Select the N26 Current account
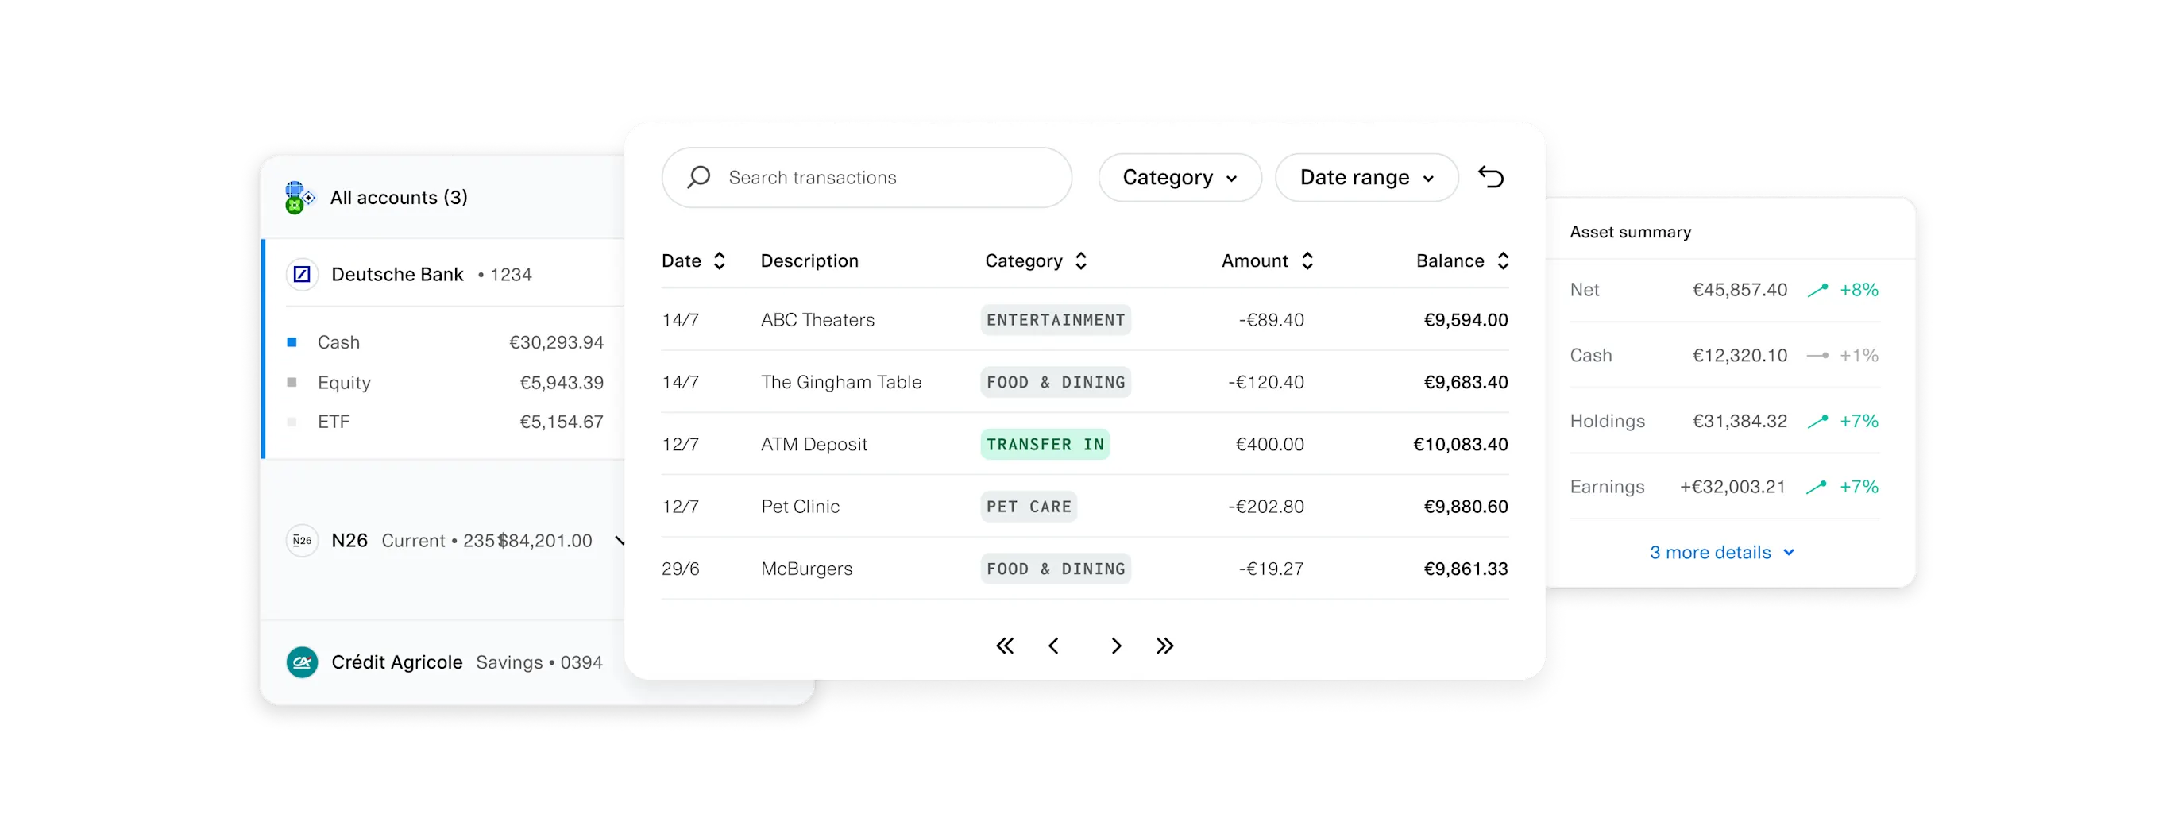The height and width of the screenshot is (837, 2178). click(443, 540)
